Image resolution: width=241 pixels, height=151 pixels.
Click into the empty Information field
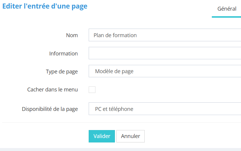click(x=164, y=53)
